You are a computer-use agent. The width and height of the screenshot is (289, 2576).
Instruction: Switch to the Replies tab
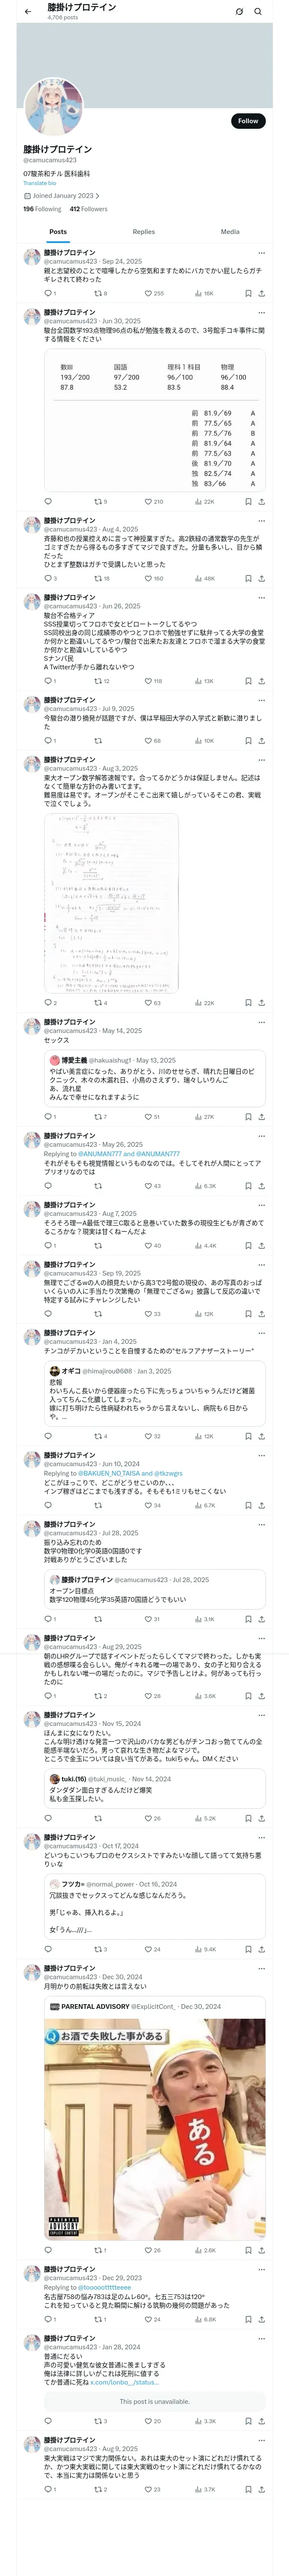[143, 232]
